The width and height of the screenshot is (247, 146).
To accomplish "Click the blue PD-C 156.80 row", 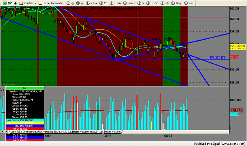I will pos(25,137).
